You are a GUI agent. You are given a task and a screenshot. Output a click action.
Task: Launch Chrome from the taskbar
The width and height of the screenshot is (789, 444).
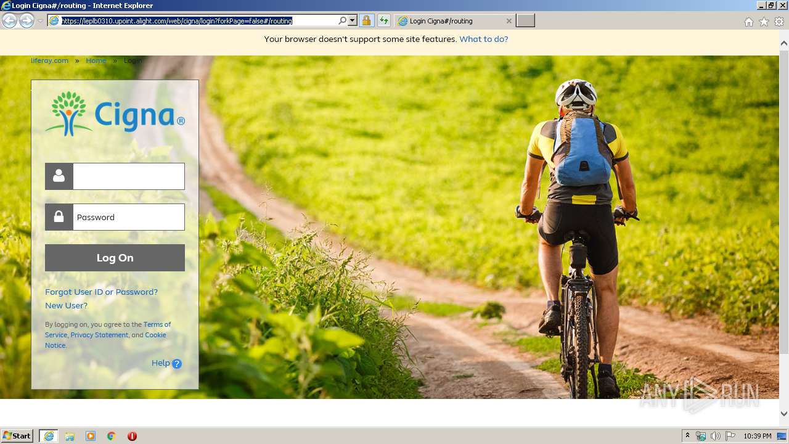click(x=112, y=436)
